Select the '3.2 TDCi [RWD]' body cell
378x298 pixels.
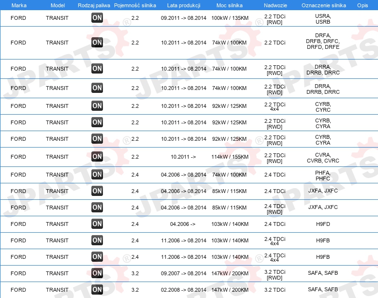click(275, 275)
